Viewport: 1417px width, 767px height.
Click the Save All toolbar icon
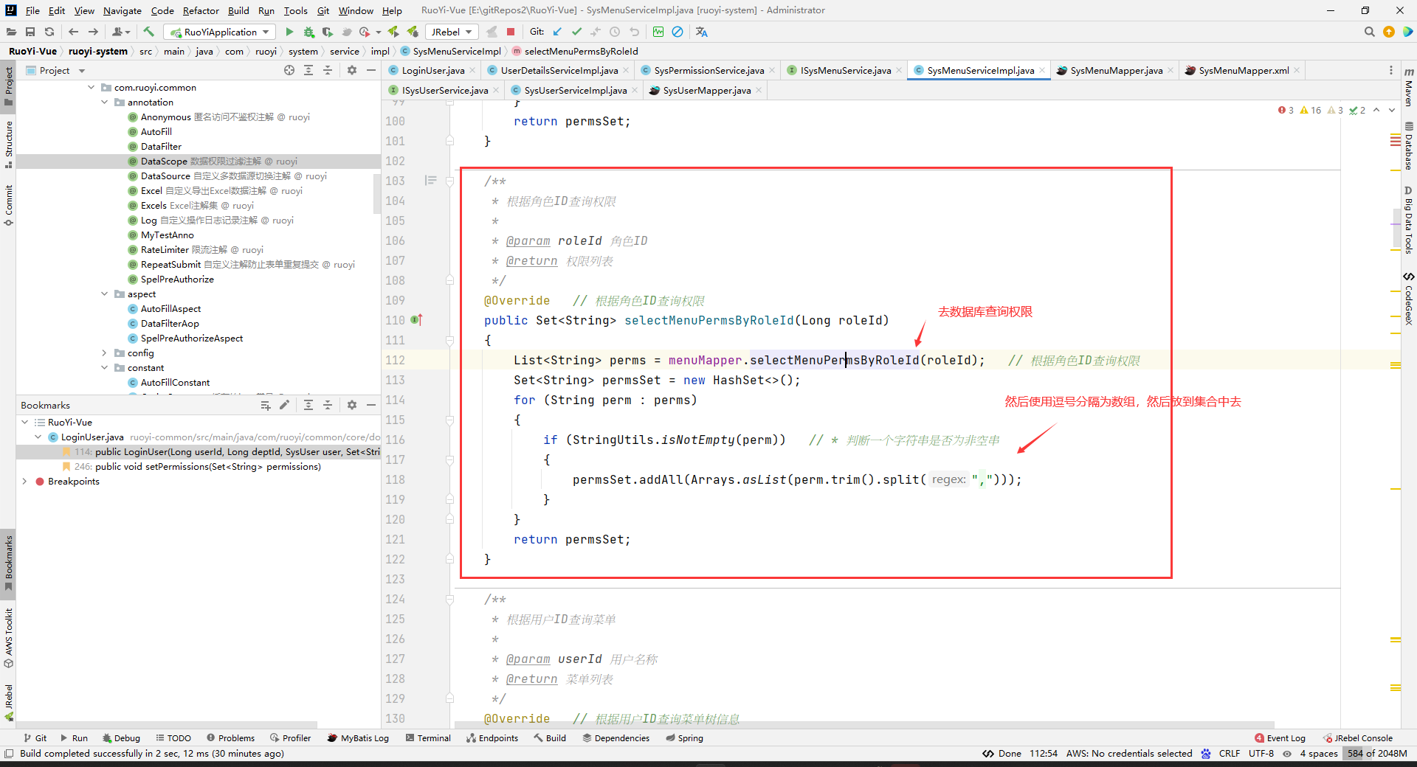point(30,32)
